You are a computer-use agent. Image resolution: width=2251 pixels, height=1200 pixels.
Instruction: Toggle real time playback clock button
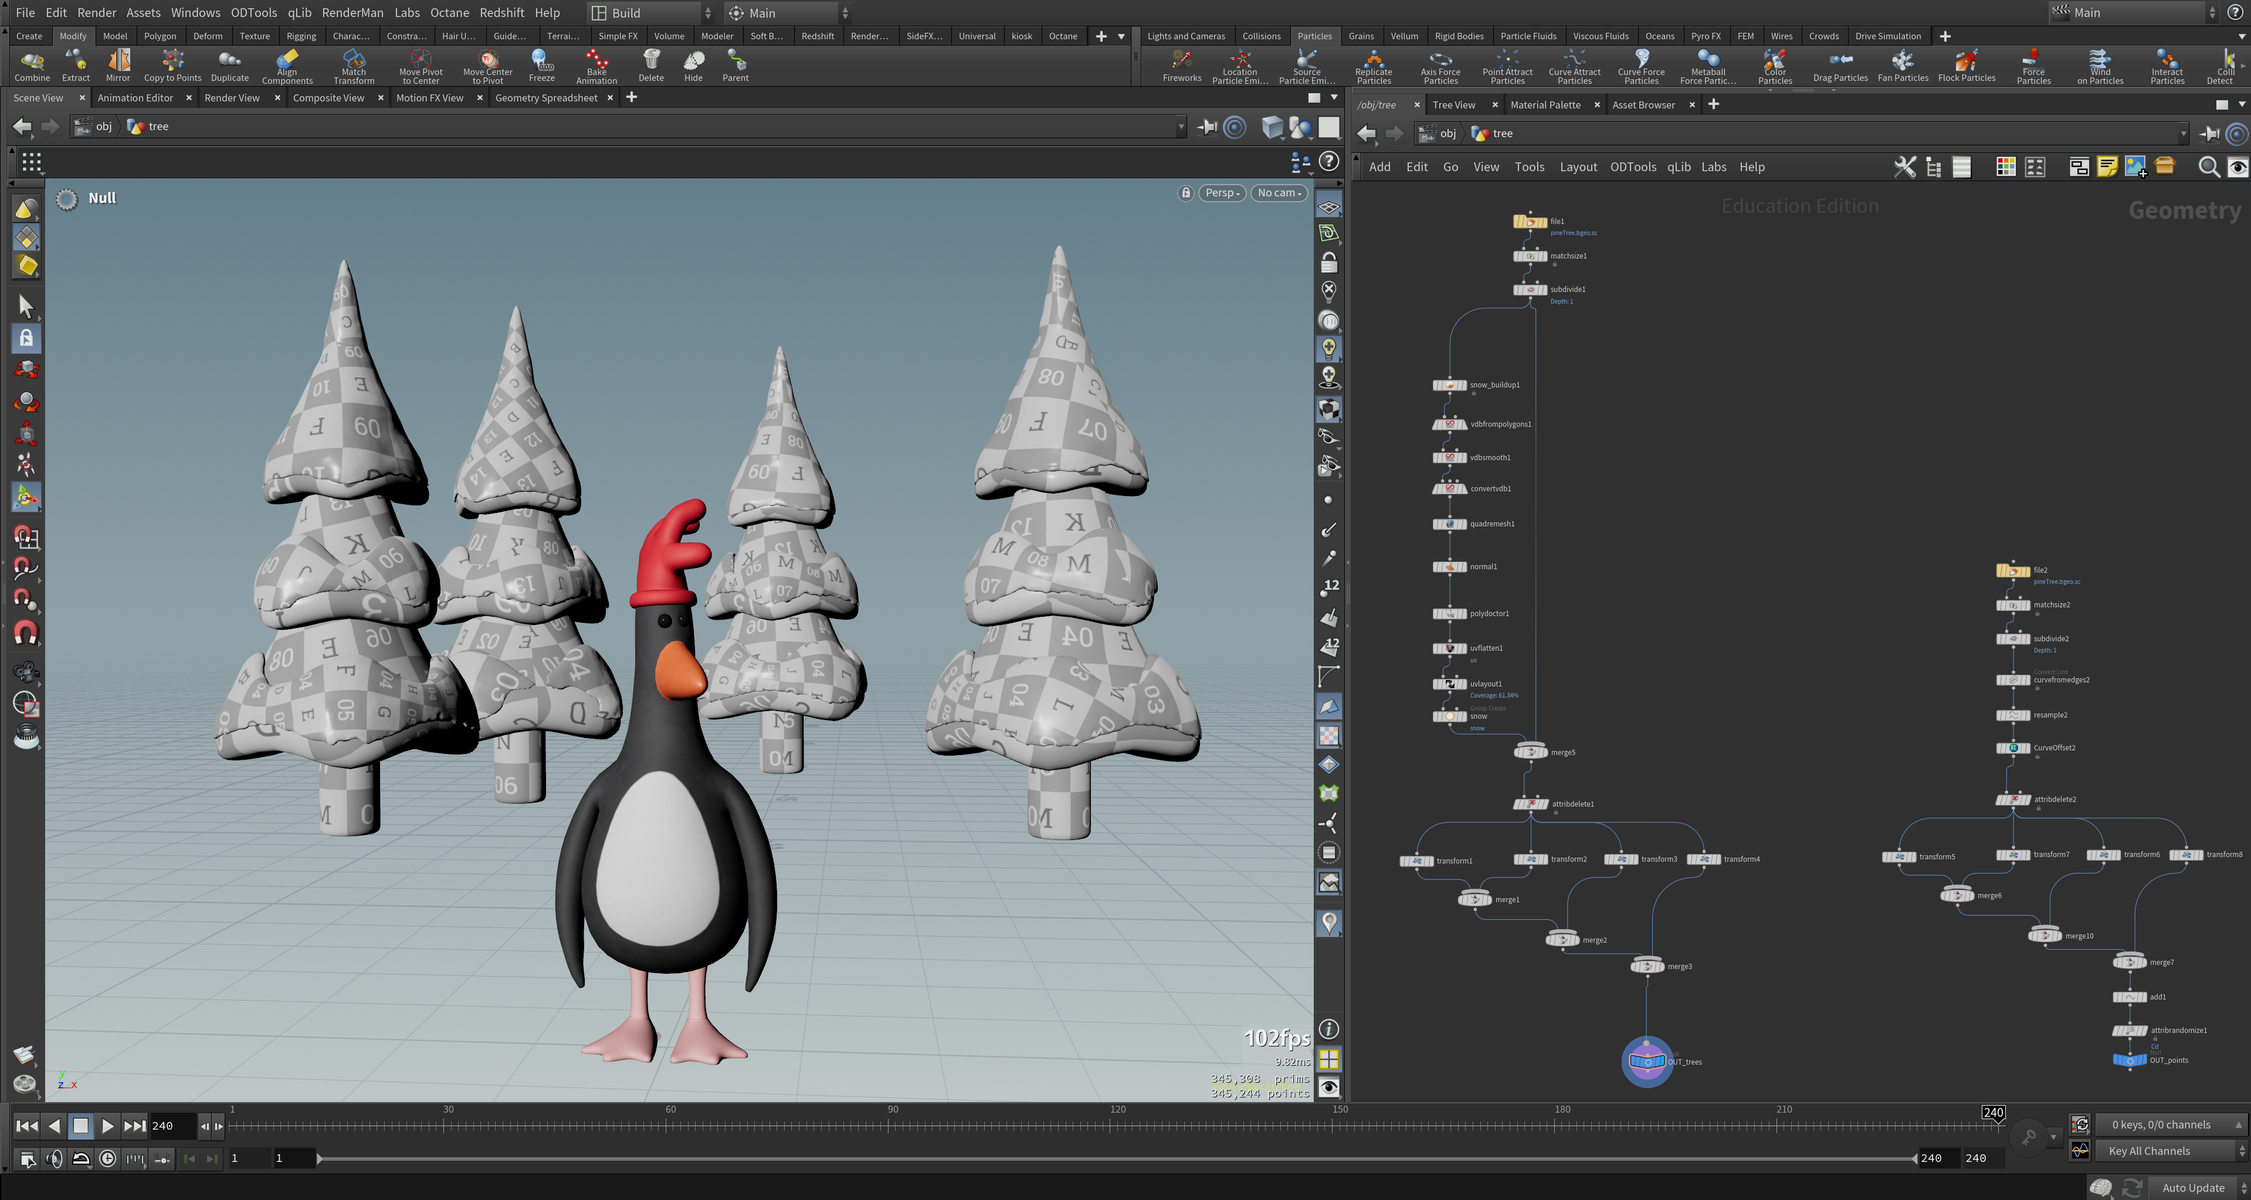point(107,1159)
